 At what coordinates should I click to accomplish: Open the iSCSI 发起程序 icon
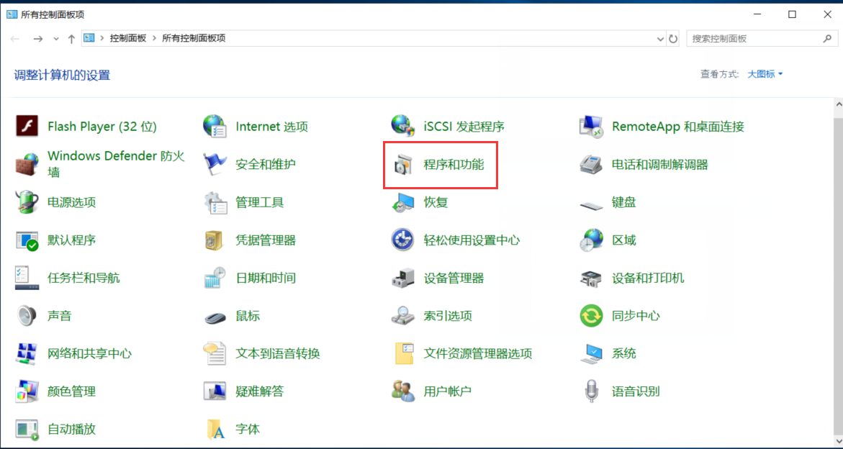[x=403, y=127]
